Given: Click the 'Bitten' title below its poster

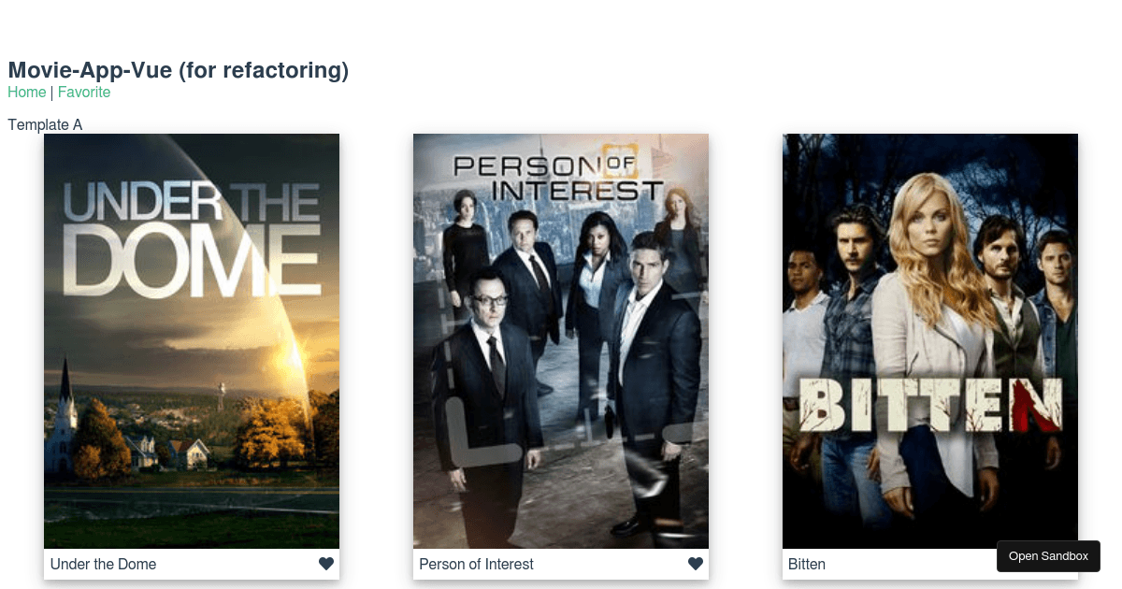Looking at the screenshot, I should (x=807, y=564).
